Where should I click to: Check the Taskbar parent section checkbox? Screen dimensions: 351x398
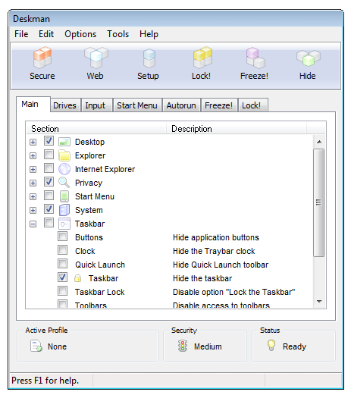(x=49, y=223)
